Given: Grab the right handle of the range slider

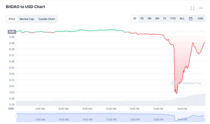Looking at the screenshot, I should [205, 116].
